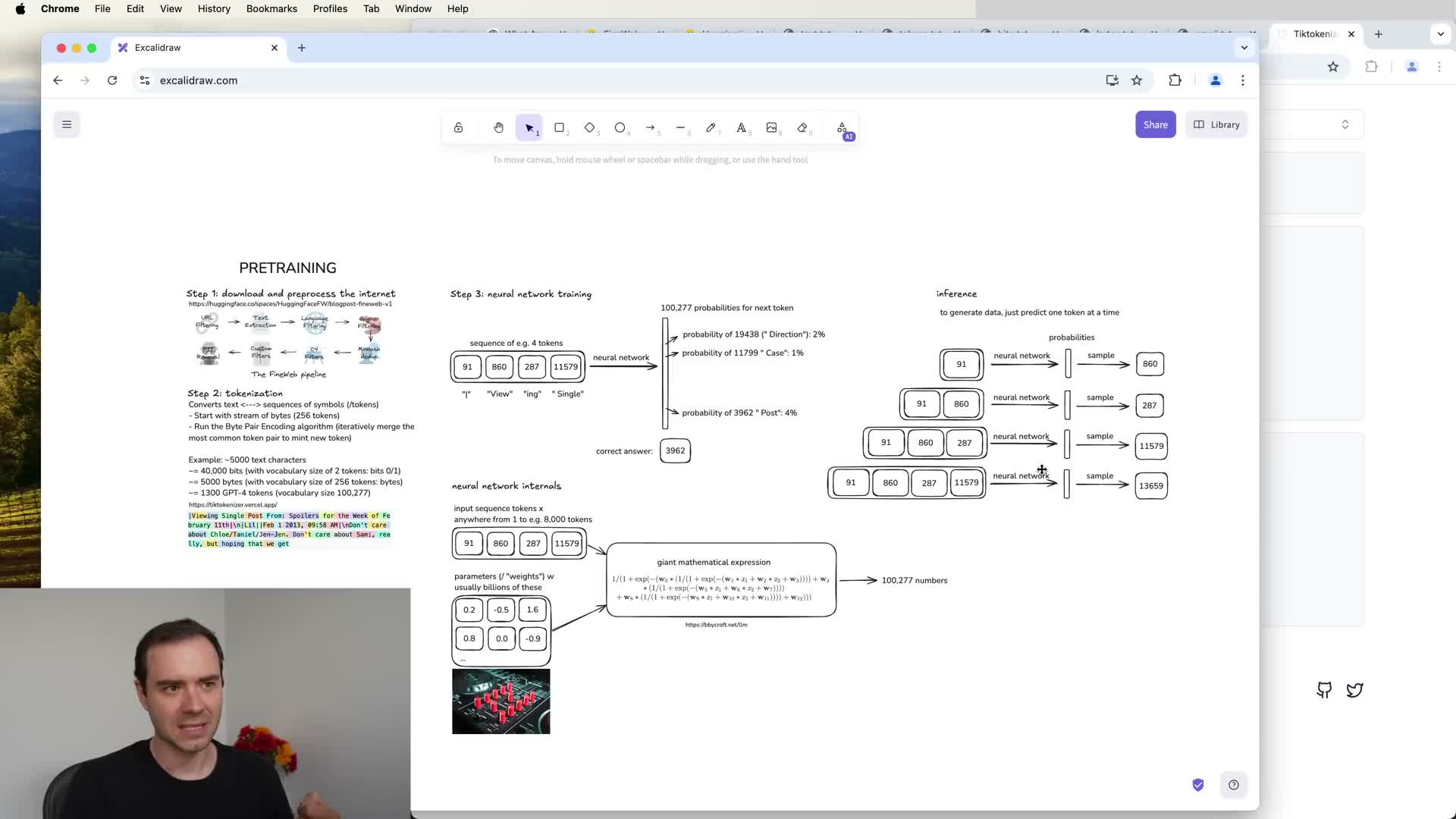1456x819 pixels.
Task: Select the Rectangle shape tool
Action: pos(559,127)
